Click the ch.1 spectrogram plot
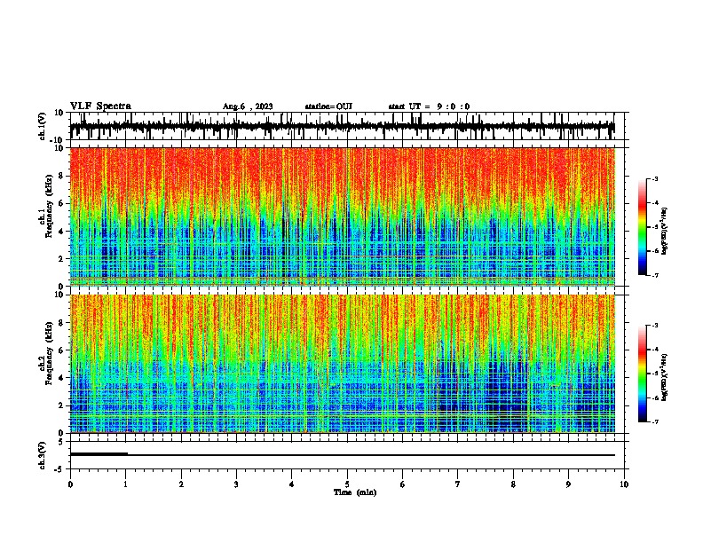 (342, 216)
